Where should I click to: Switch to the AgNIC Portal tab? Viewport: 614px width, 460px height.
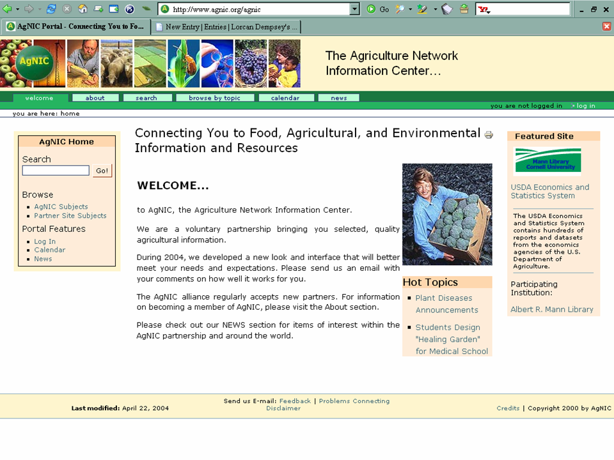(x=76, y=27)
